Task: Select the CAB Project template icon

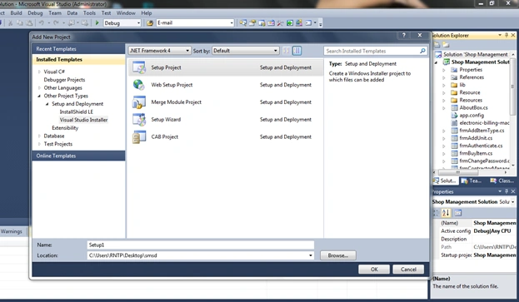Action: tap(139, 136)
